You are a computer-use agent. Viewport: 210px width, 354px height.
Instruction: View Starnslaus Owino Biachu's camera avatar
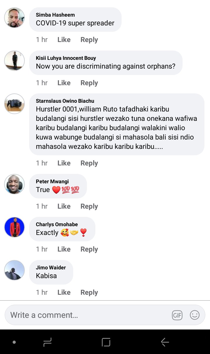14,104
